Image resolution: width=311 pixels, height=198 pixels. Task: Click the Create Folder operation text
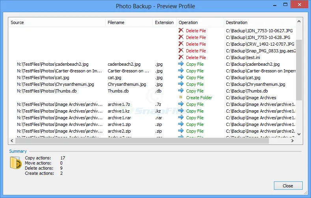click(199, 98)
